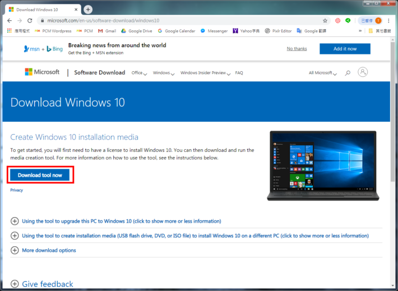Screen dimensions: 398x291
Task: Expand the Windows dropdown menu
Action: 164,73
